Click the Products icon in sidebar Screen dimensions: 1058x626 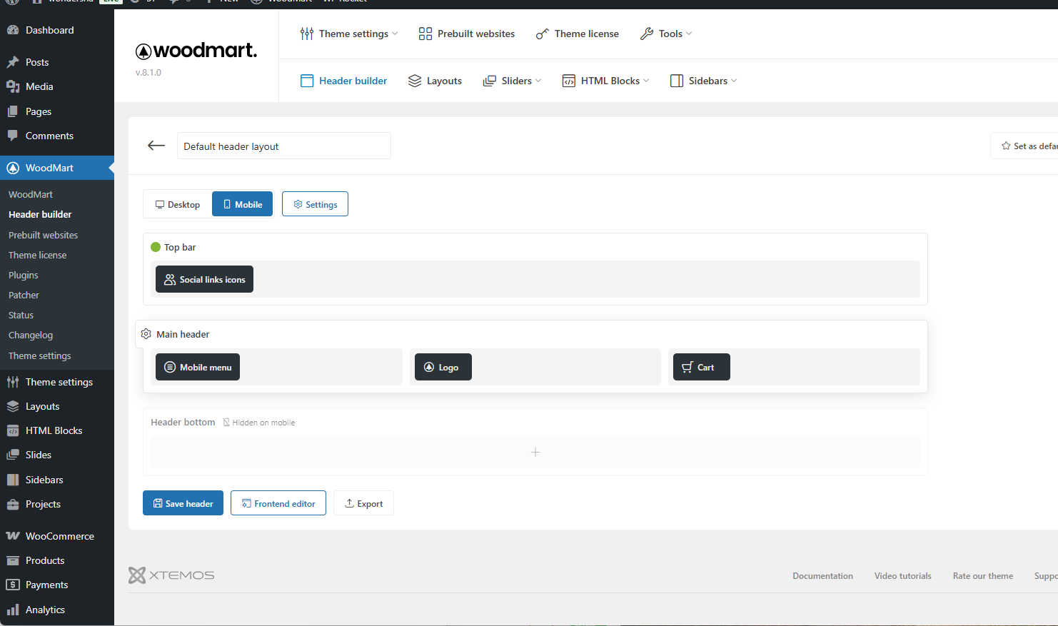coord(13,560)
